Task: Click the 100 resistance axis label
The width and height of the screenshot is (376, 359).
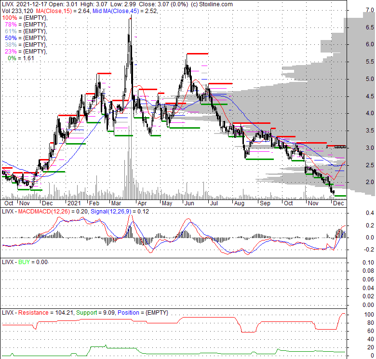Action: [369, 315]
